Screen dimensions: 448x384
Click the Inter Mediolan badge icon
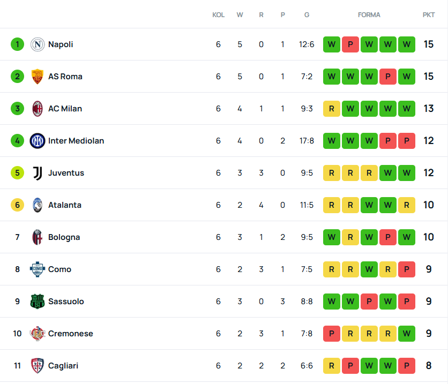pyautogui.click(x=38, y=141)
